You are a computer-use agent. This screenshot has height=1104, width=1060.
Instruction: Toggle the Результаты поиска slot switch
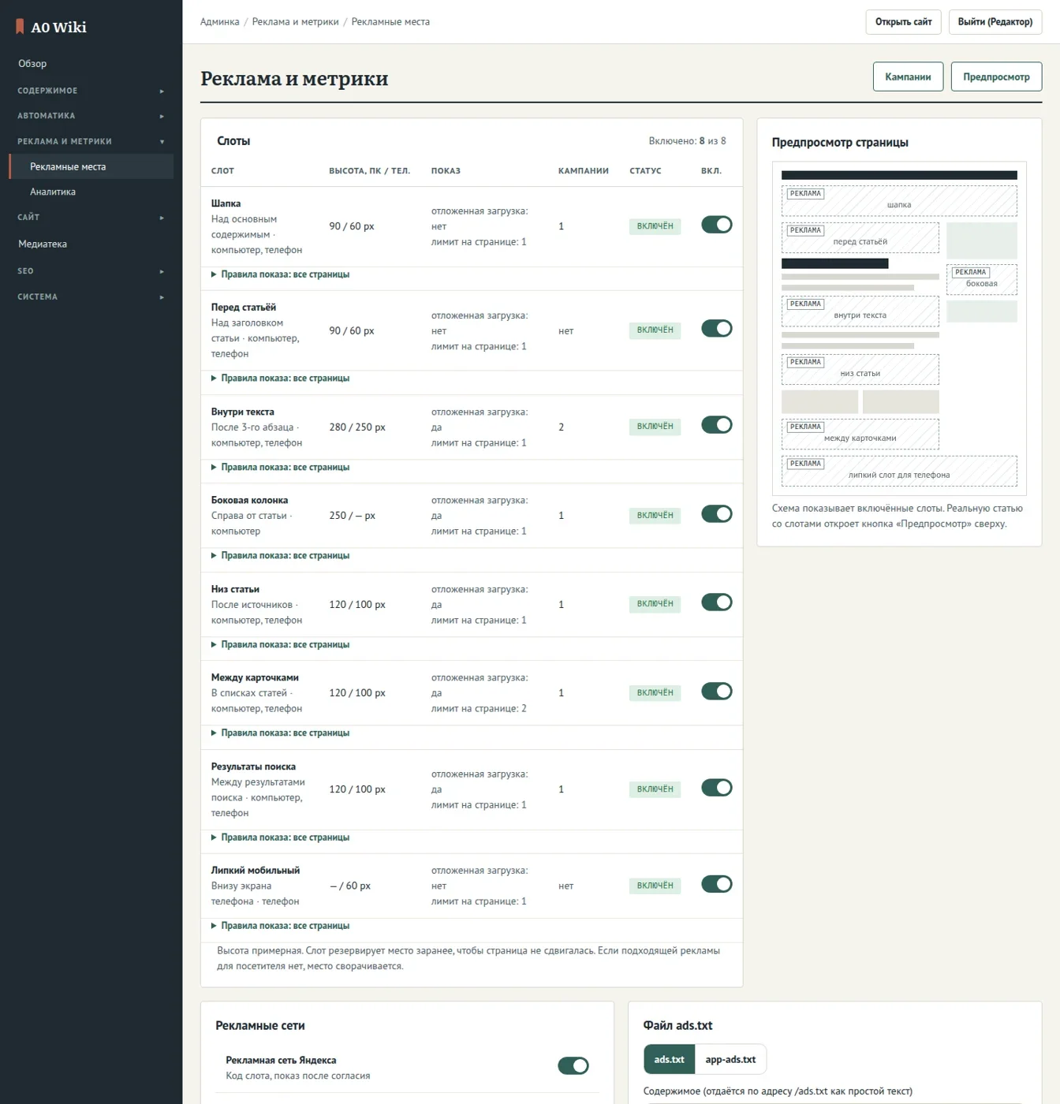pyautogui.click(x=716, y=788)
